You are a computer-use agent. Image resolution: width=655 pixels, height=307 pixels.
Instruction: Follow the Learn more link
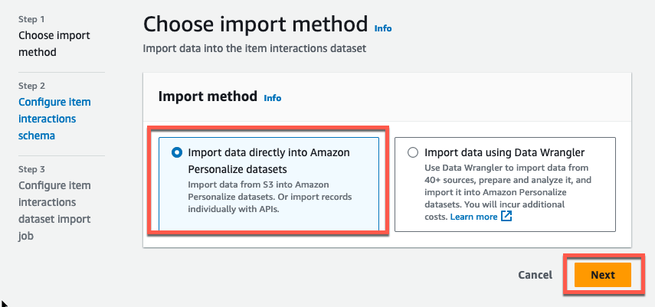[473, 217]
